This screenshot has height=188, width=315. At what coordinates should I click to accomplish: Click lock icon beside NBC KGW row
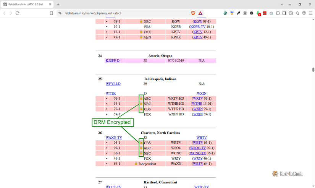coord(141,21)
